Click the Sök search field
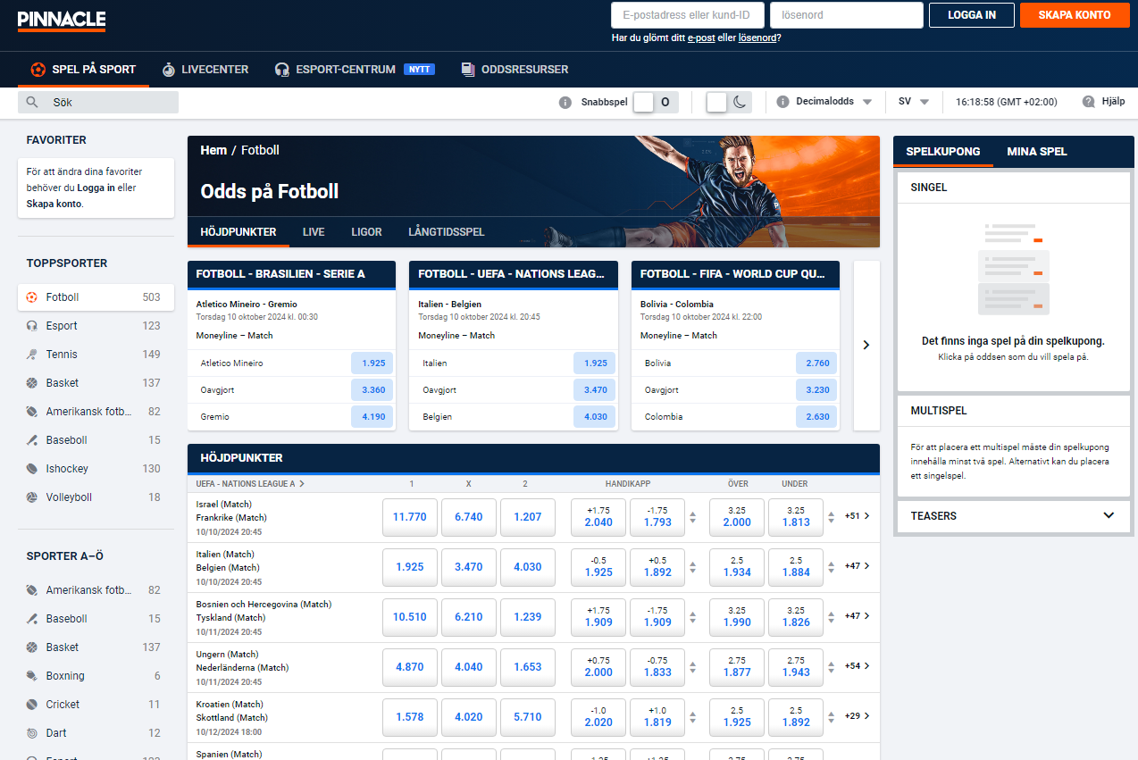The height and width of the screenshot is (760, 1138). tap(98, 103)
